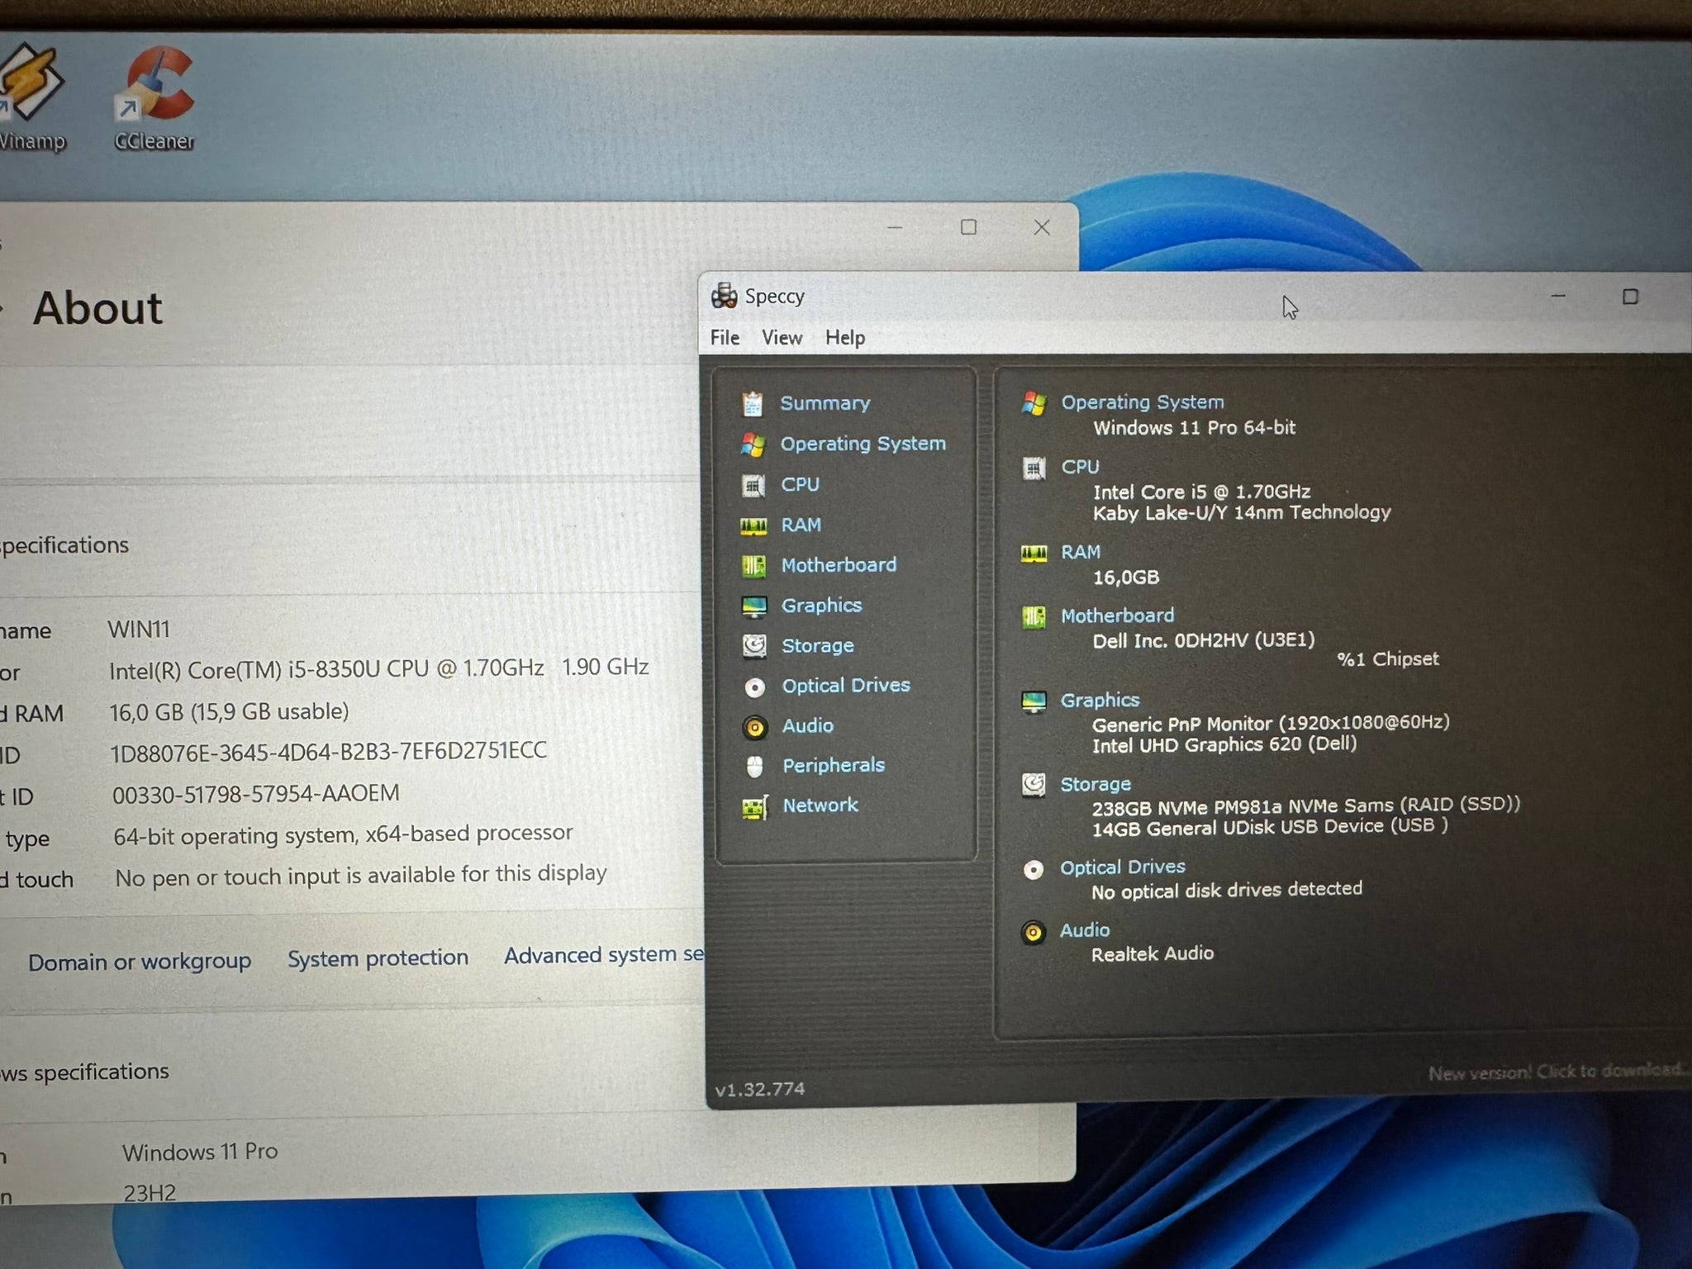Select the Graphics monitor icon in sidebar
Viewport: 1692px width, 1269px height.
[754, 606]
